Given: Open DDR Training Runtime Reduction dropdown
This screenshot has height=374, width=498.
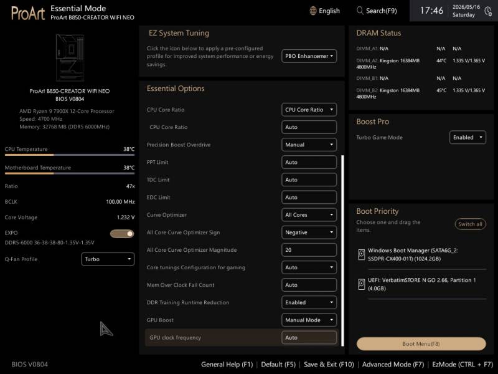Looking at the screenshot, I should point(309,302).
